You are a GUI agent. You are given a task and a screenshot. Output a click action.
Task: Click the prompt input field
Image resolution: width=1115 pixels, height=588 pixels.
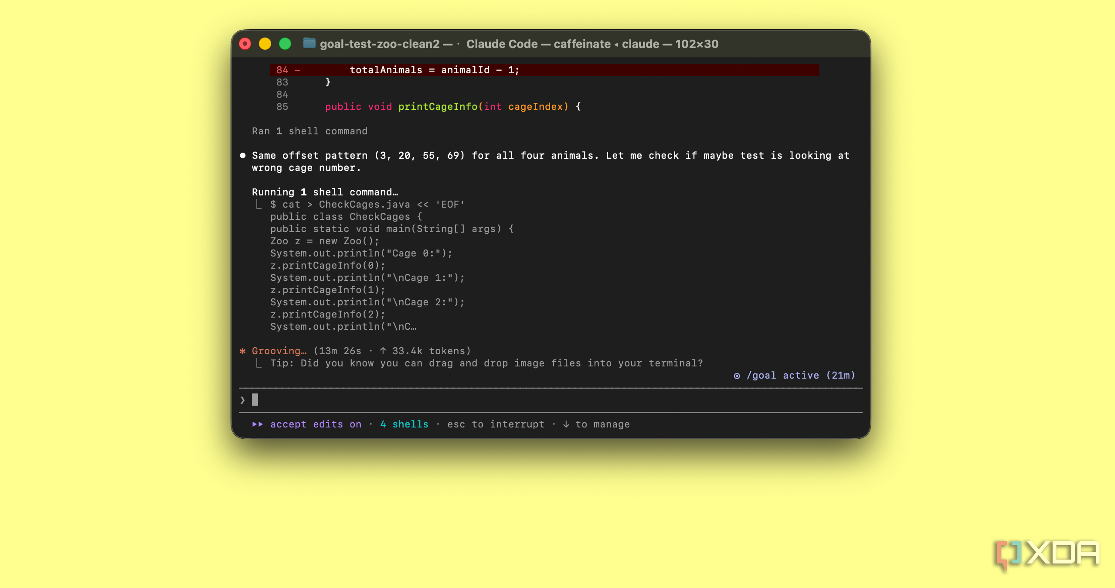[551, 400]
